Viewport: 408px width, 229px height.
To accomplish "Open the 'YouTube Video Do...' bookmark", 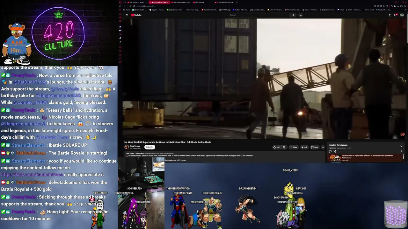I will click(x=240, y=10).
